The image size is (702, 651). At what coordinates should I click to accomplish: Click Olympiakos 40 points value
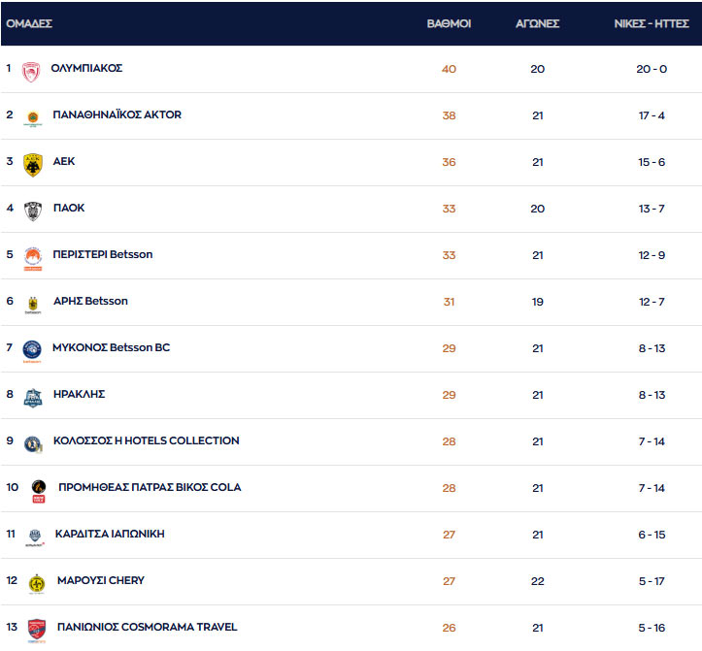449,69
